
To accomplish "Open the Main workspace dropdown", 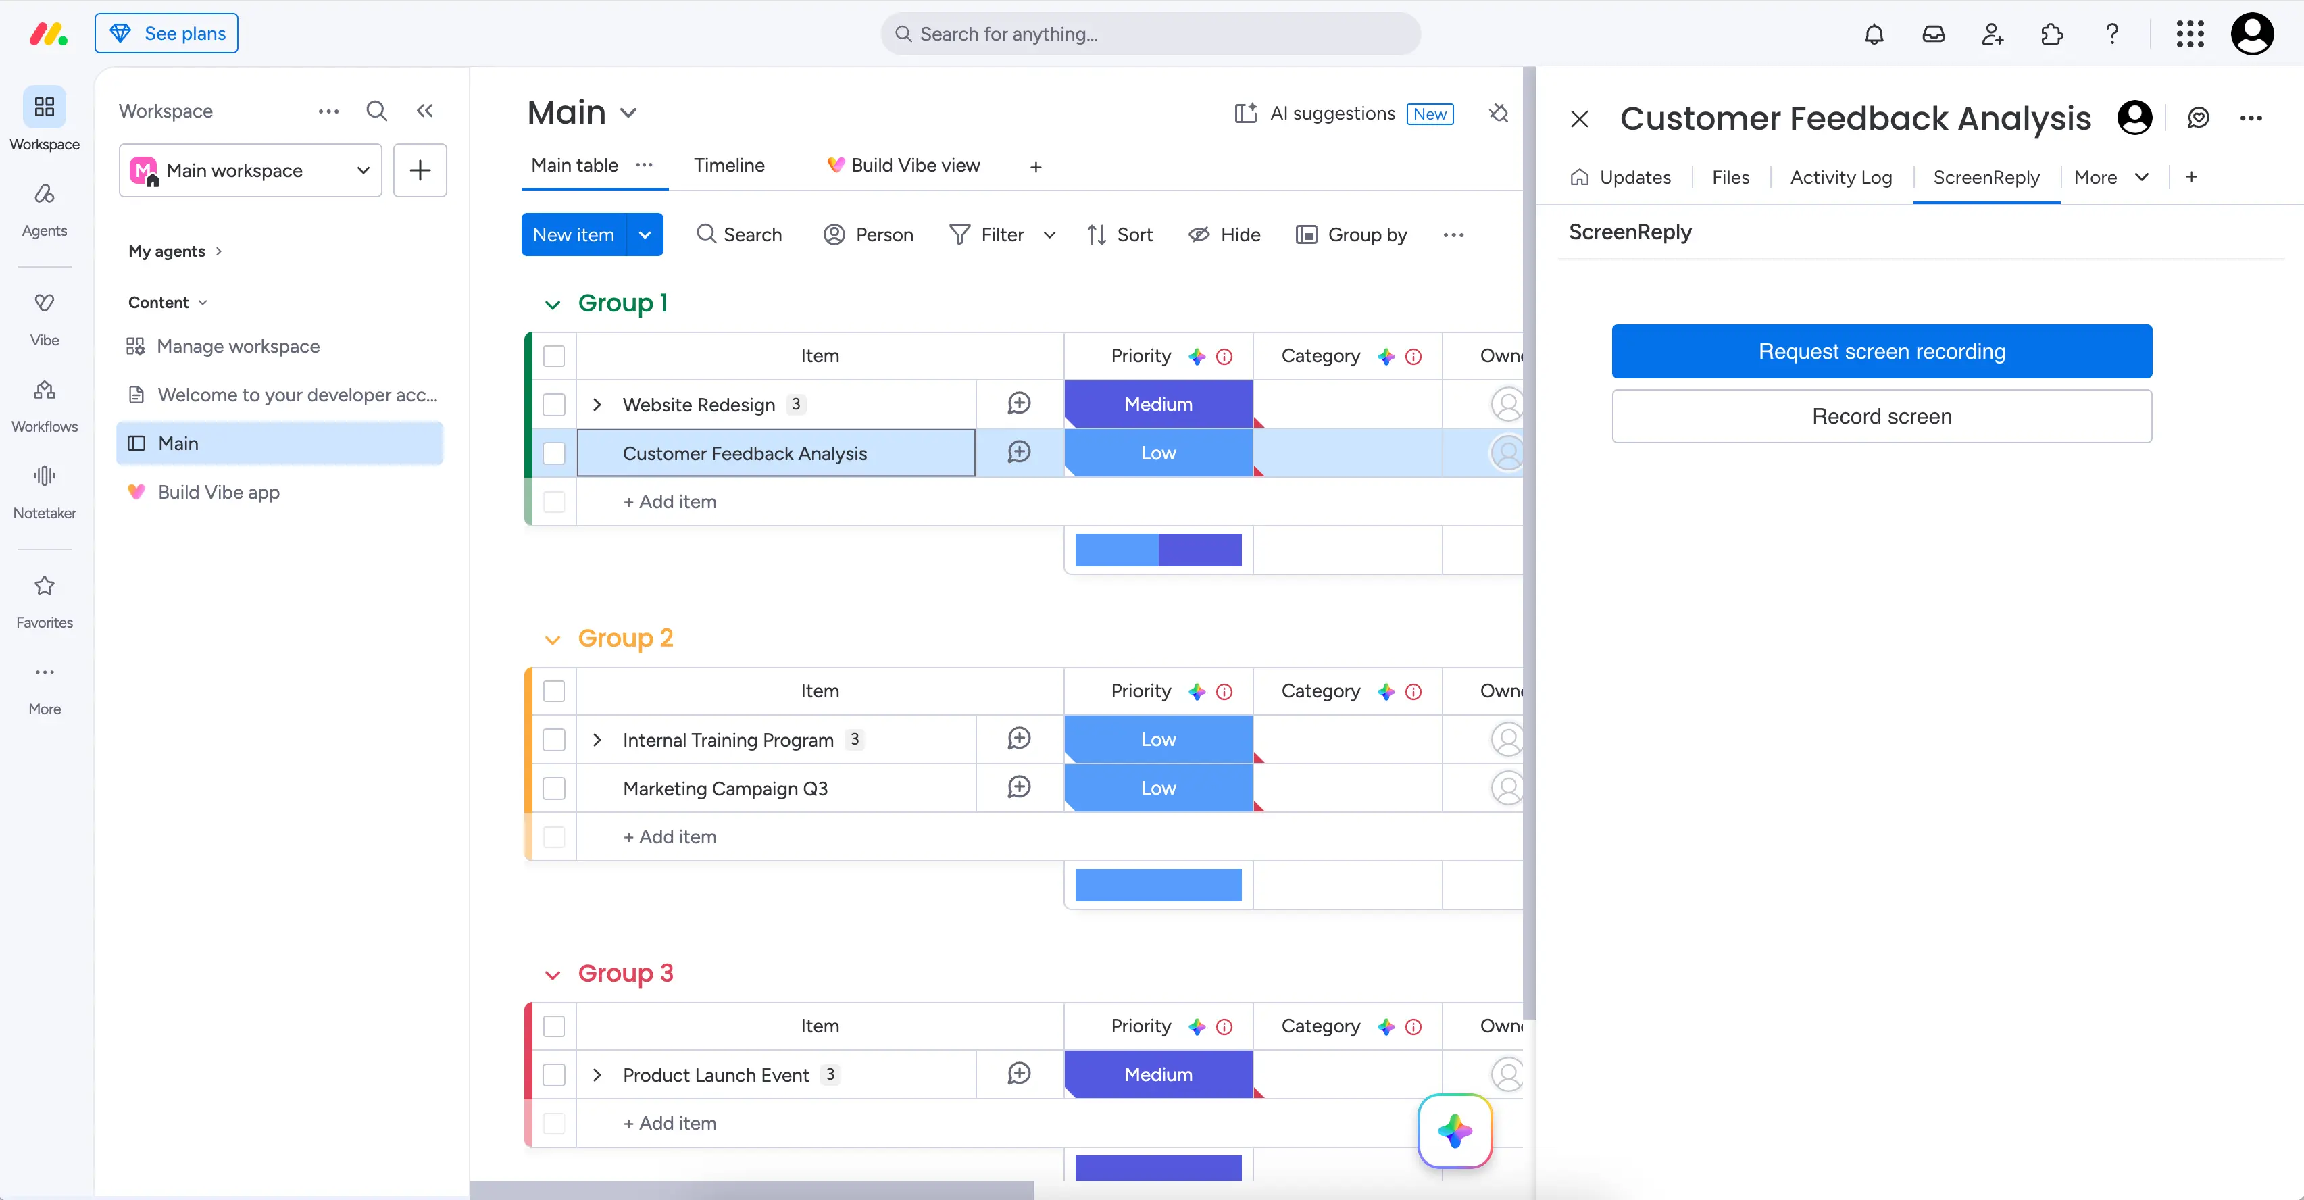I will pos(251,170).
